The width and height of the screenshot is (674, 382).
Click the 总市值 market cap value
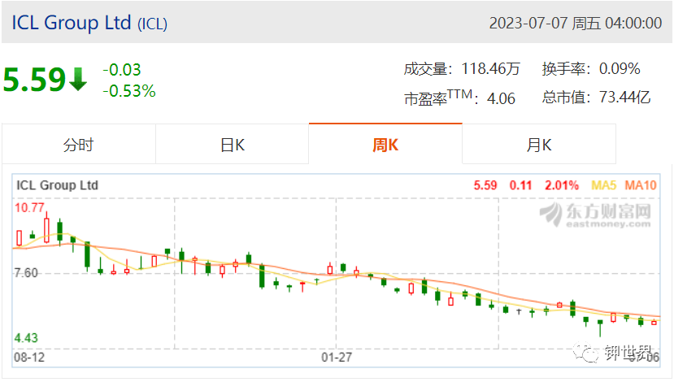(x=624, y=97)
